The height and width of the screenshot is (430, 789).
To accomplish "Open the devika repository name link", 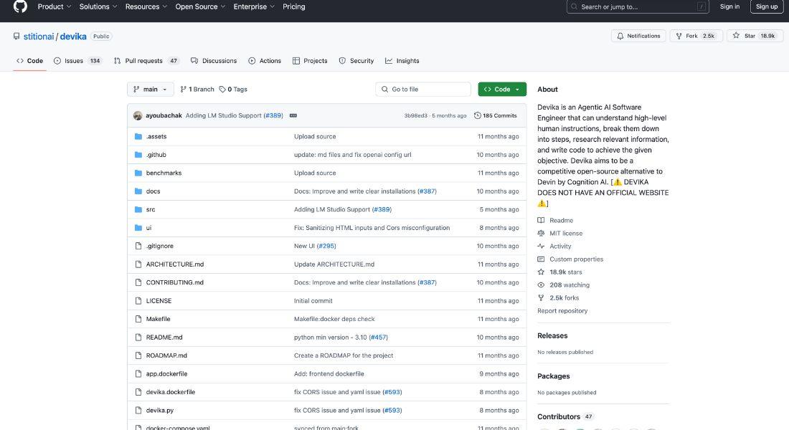I will [x=73, y=37].
